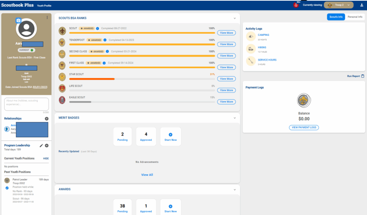This screenshot has width=367, height=215.
Task: Click the user account icon in header
Action: click(x=361, y=5)
